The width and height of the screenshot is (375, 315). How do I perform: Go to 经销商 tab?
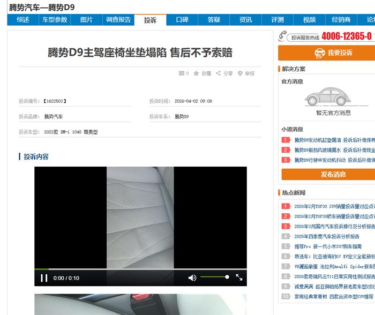[341, 20]
